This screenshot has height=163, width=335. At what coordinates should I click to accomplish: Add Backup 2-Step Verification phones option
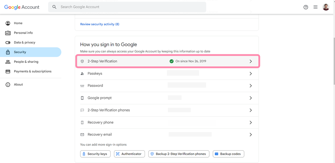pyautogui.click(x=179, y=154)
